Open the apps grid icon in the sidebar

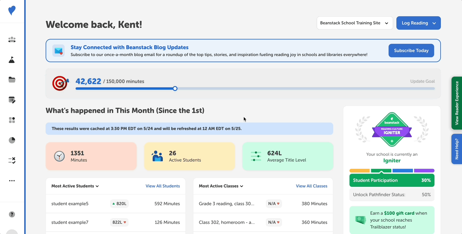click(x=12, y=120)
